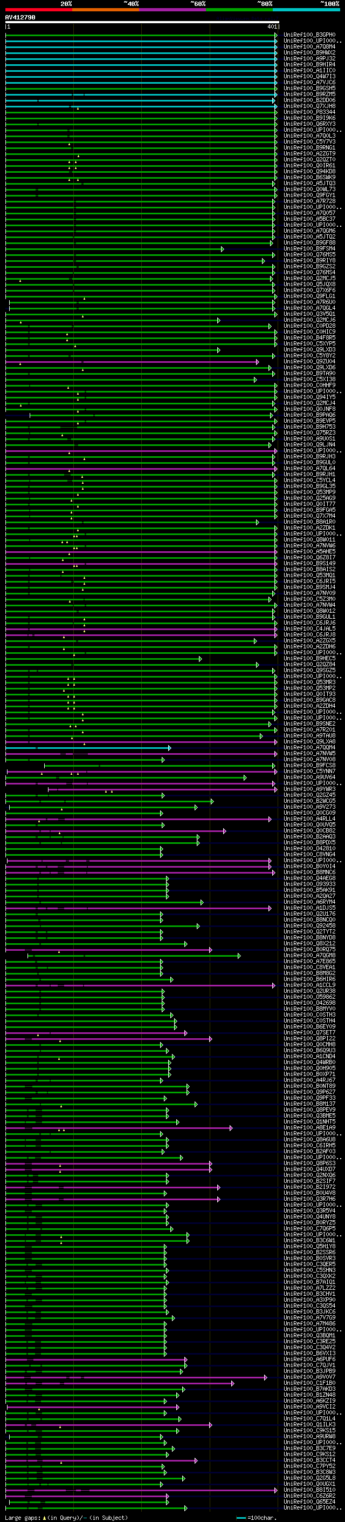The height and width of the screenshot is (1522, 345).
Task: Open hit UniRef100_C7PY52
Action: [309, 1466]
